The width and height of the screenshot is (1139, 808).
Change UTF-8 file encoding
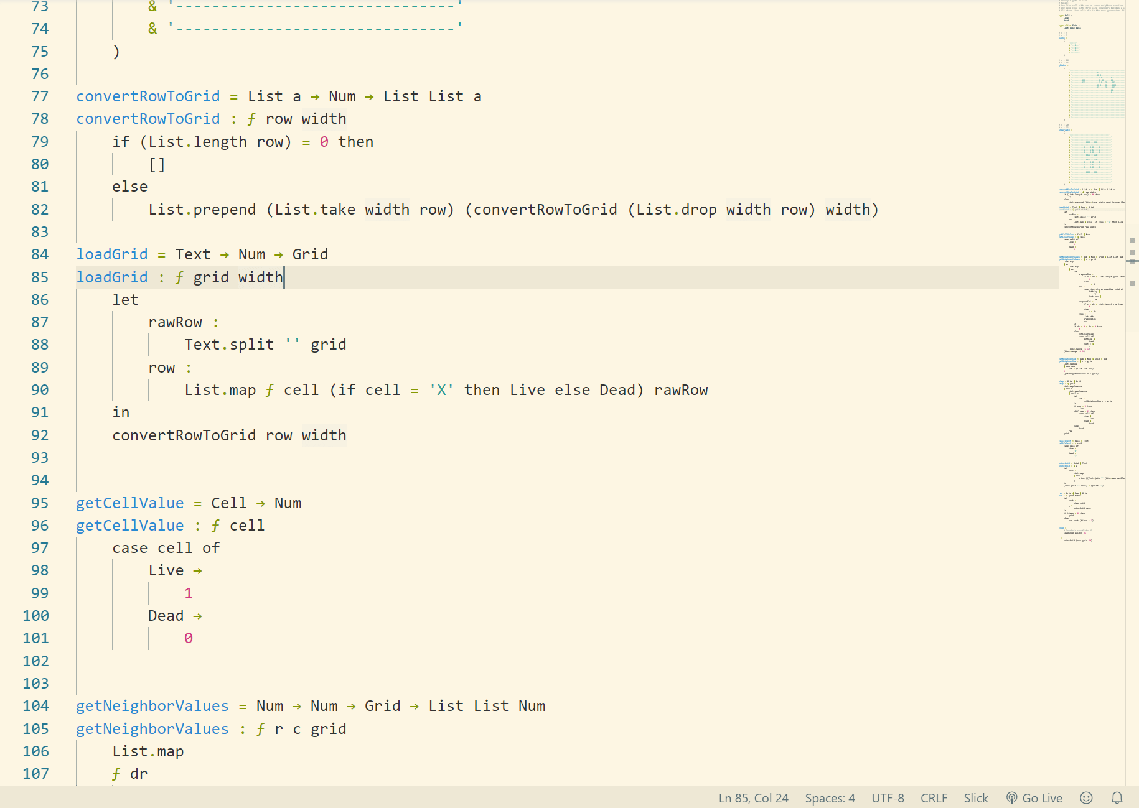(x=888, y=798)
